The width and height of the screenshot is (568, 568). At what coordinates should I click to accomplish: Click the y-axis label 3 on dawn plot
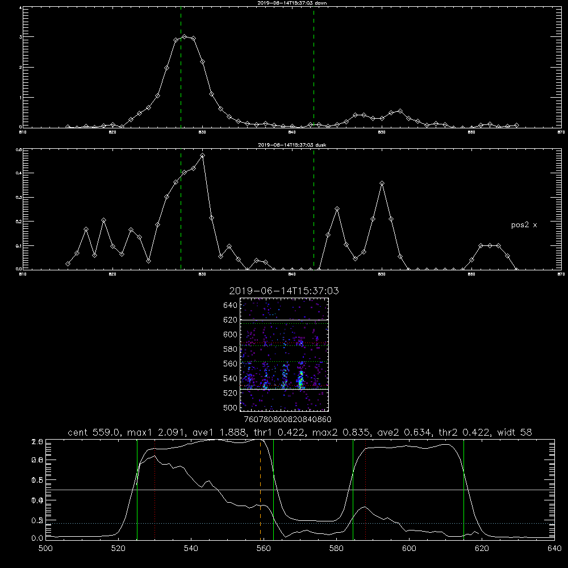click(x=20, y=37)
